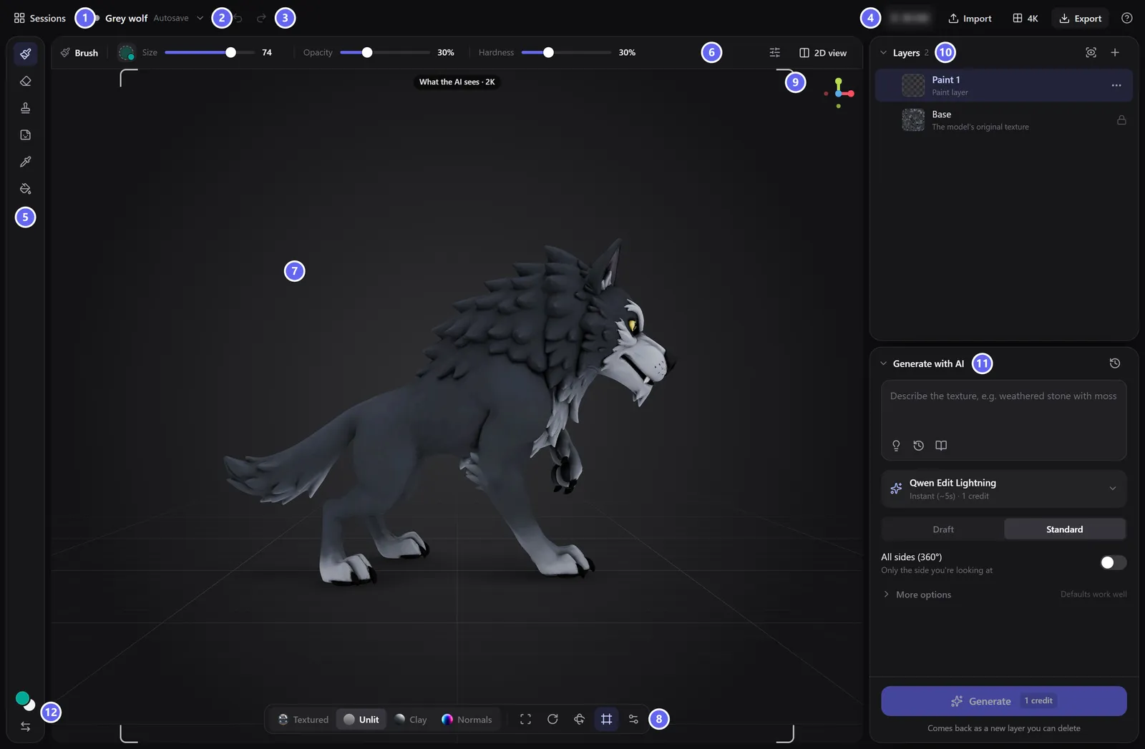Toggle the All sides (360°) switch
Image resolution: width=1145 pixels, height=749 pixels.
pos(1113,562)
